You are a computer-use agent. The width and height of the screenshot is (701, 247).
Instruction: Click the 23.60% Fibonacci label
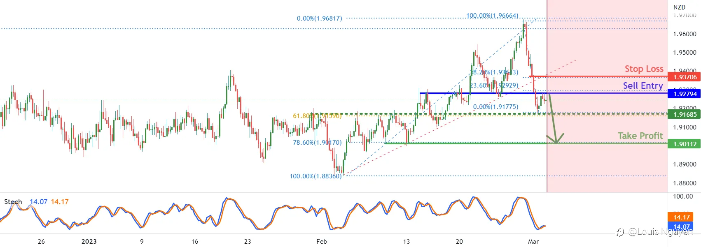[x=494, y=85]
